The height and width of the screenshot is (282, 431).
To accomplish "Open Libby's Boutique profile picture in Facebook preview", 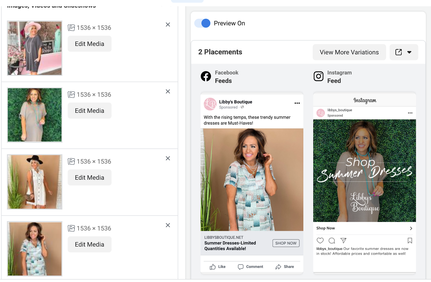I will 210,104.
